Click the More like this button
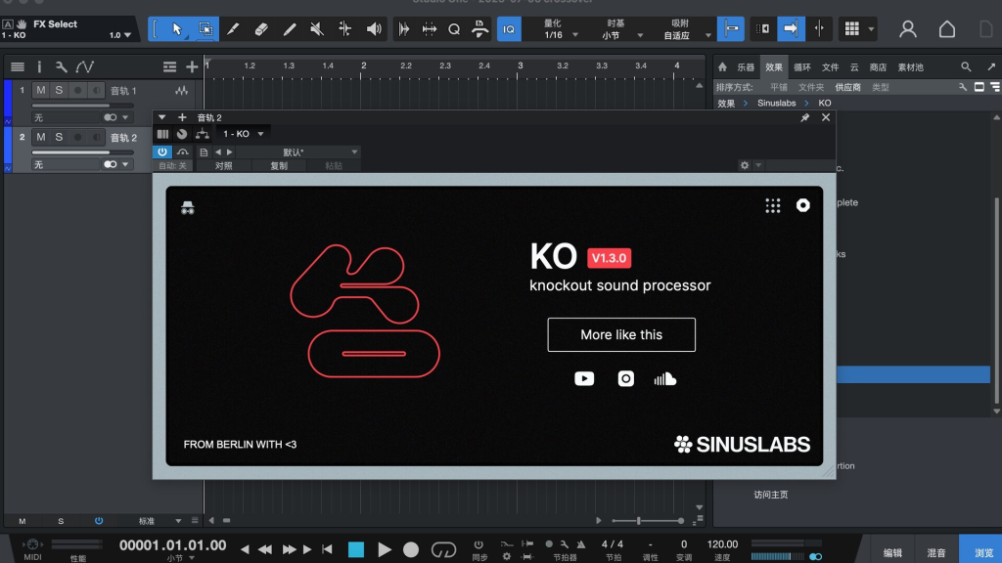Viewport: 1002px width, 563px height. click(621, 334)
